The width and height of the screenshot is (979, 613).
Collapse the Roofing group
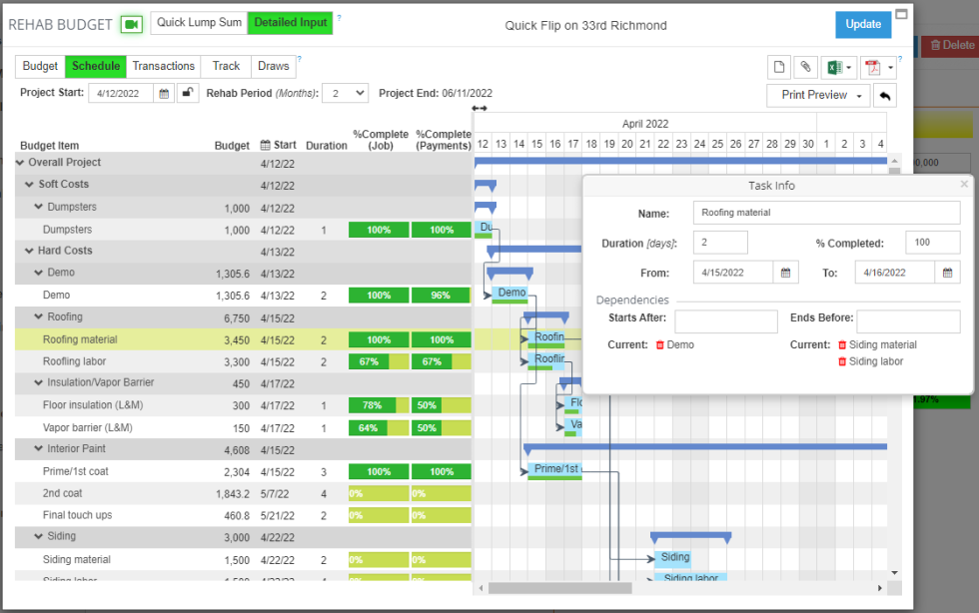click(40, 316)
